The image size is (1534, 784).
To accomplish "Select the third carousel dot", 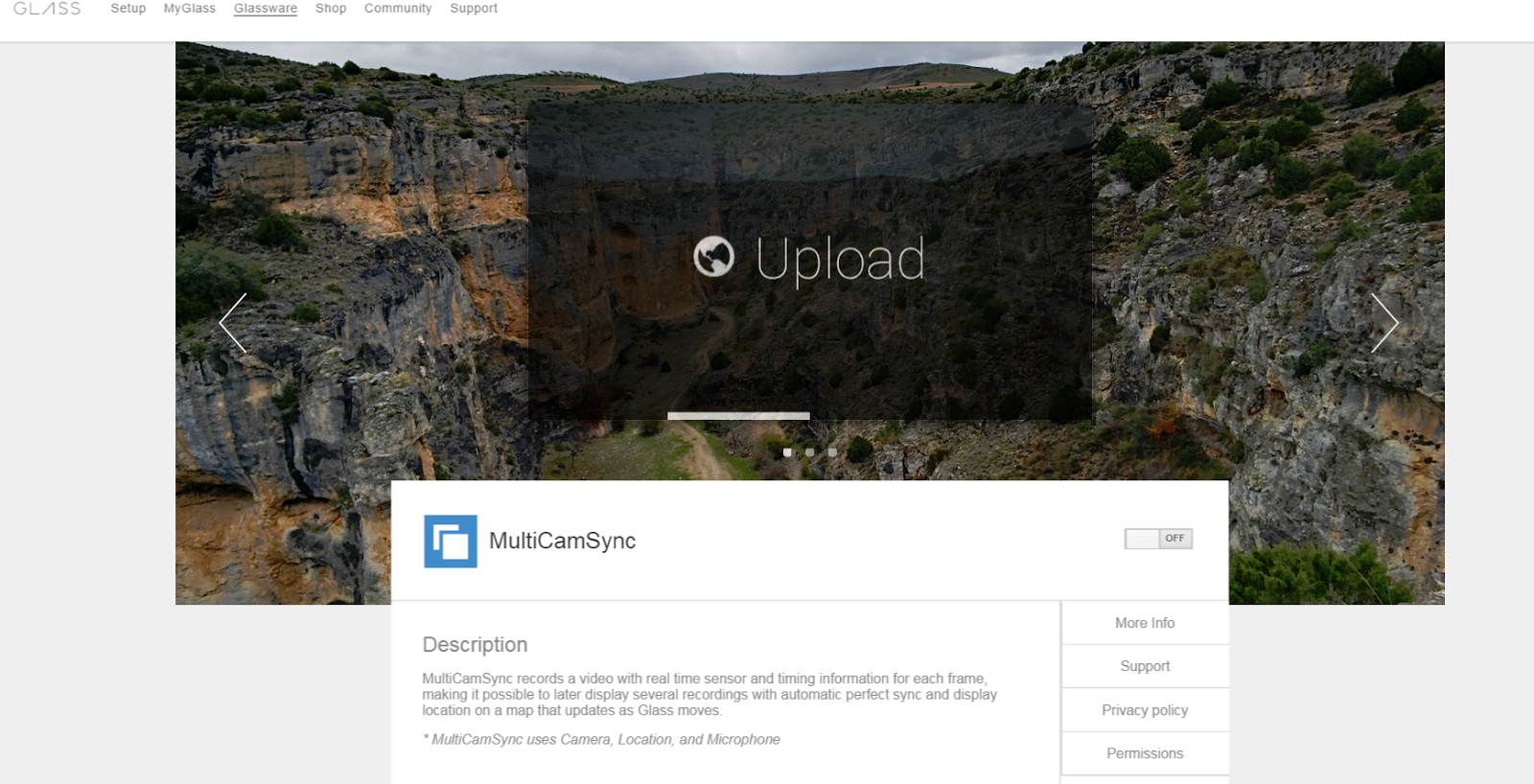I will 832,452.
